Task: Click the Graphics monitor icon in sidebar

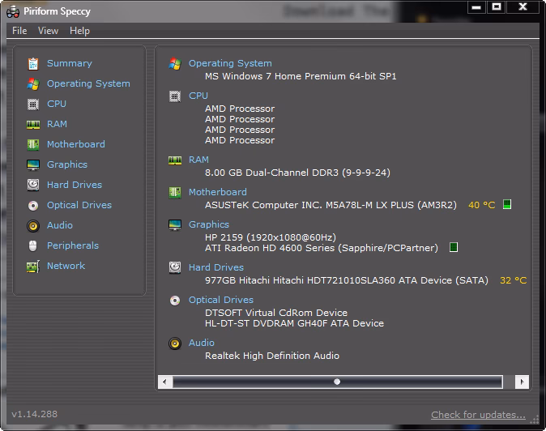Action: 33,165
